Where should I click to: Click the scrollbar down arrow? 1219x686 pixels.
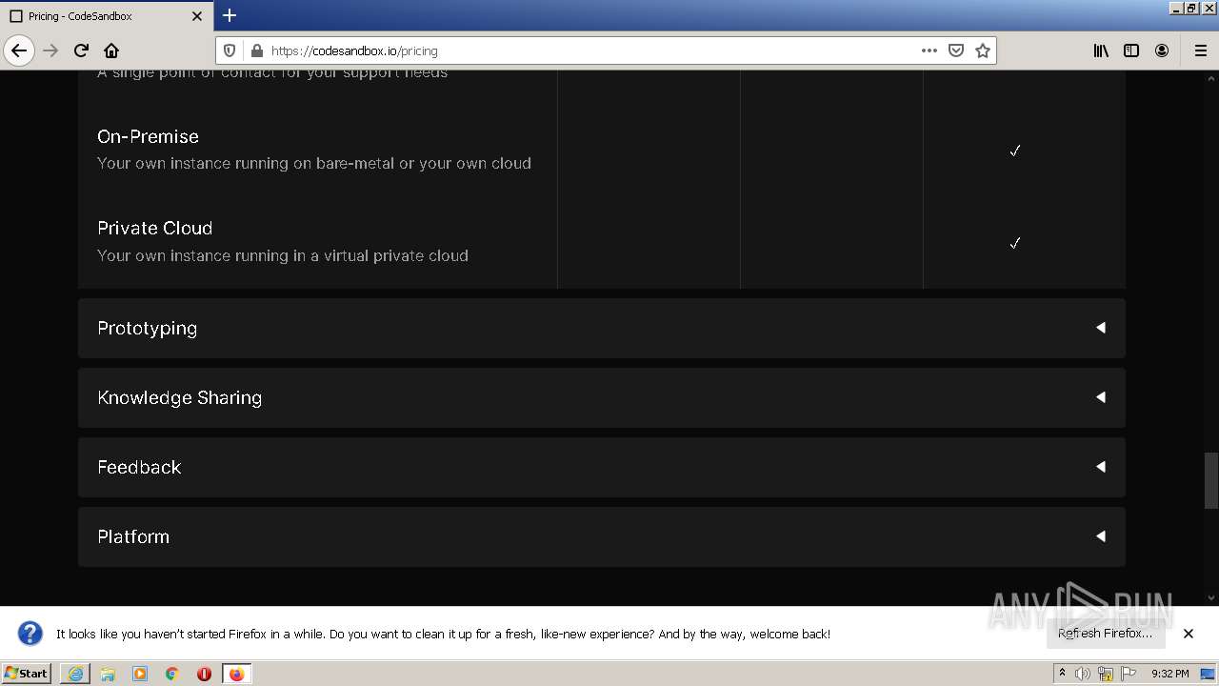click(1211, 598)
